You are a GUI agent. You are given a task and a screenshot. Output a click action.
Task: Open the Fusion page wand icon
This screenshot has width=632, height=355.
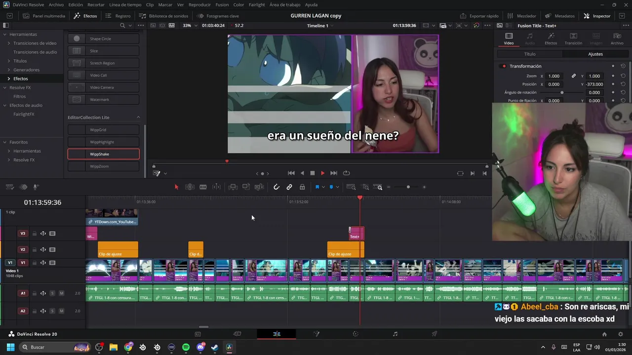pos(316,334)
